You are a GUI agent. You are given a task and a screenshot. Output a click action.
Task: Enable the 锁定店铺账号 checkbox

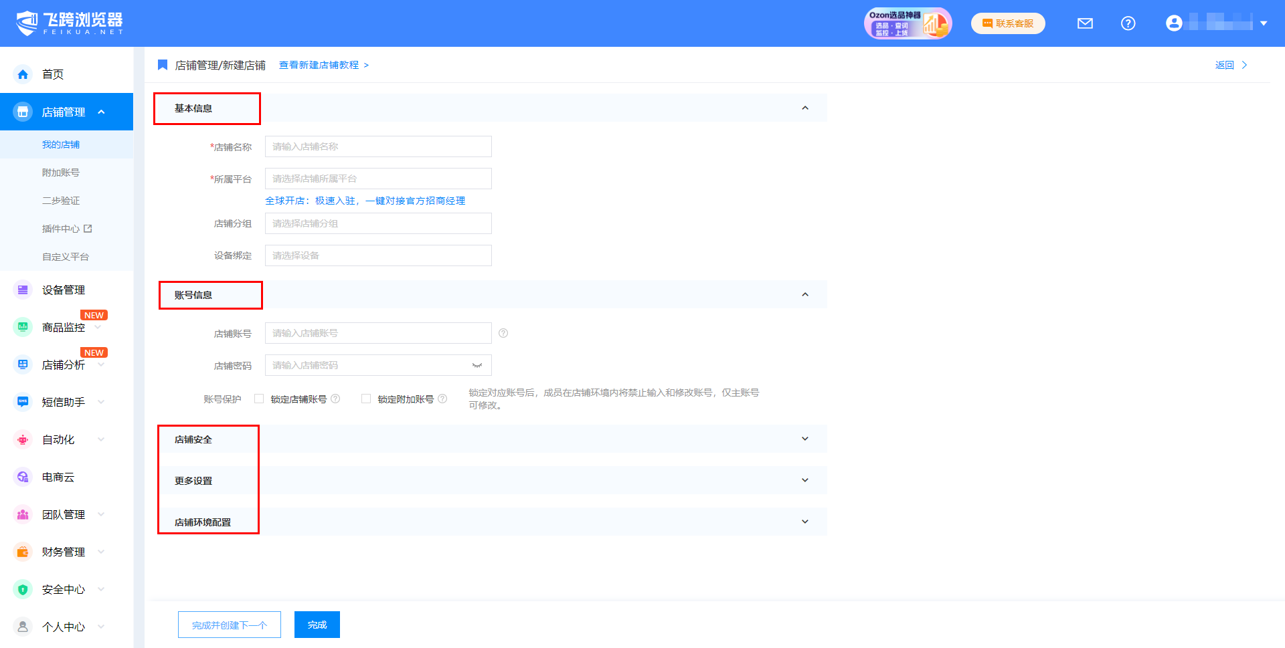coord(259,399)
